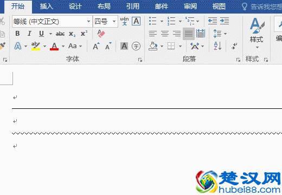
Task: Expand highlight color dropdown arrow
Action: tap(44, 47)
